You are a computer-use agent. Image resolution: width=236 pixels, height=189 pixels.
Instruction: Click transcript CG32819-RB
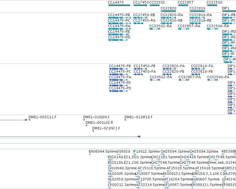[195, 23]
